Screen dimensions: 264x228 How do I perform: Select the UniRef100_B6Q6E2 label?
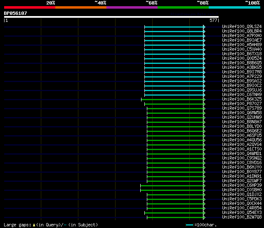tap(242, 131)
